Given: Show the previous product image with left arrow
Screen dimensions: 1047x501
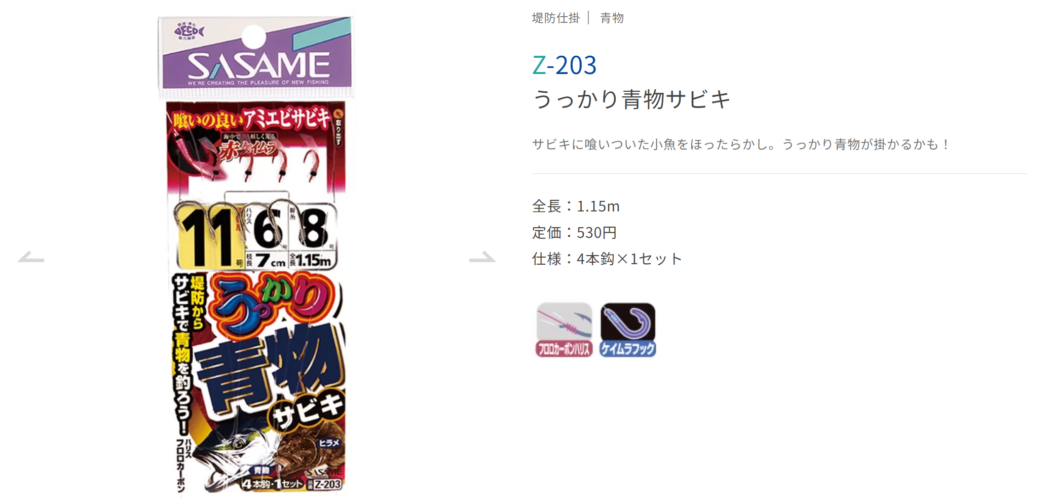Looking at the screenshot, I should (31, 257).
